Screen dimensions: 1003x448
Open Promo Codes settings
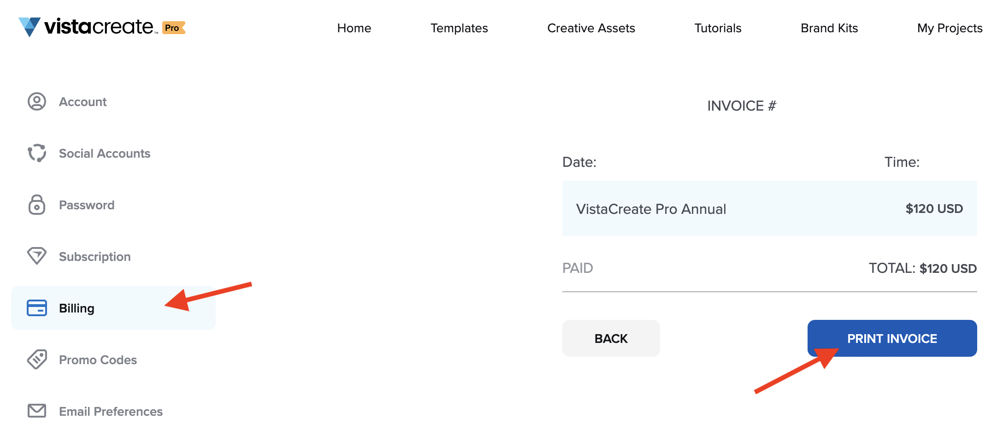tap(98, 360)
